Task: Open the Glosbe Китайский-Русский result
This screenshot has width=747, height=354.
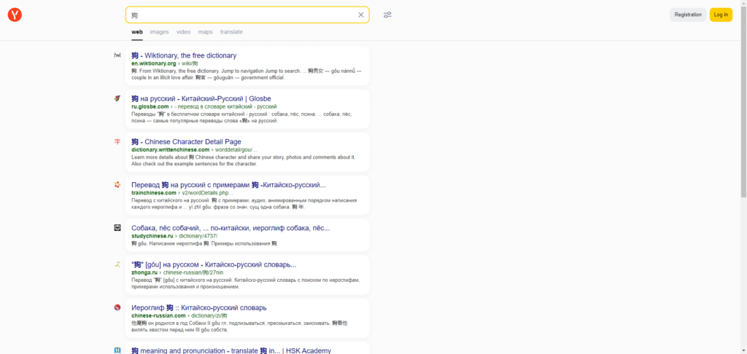Action: pos(201,99)
